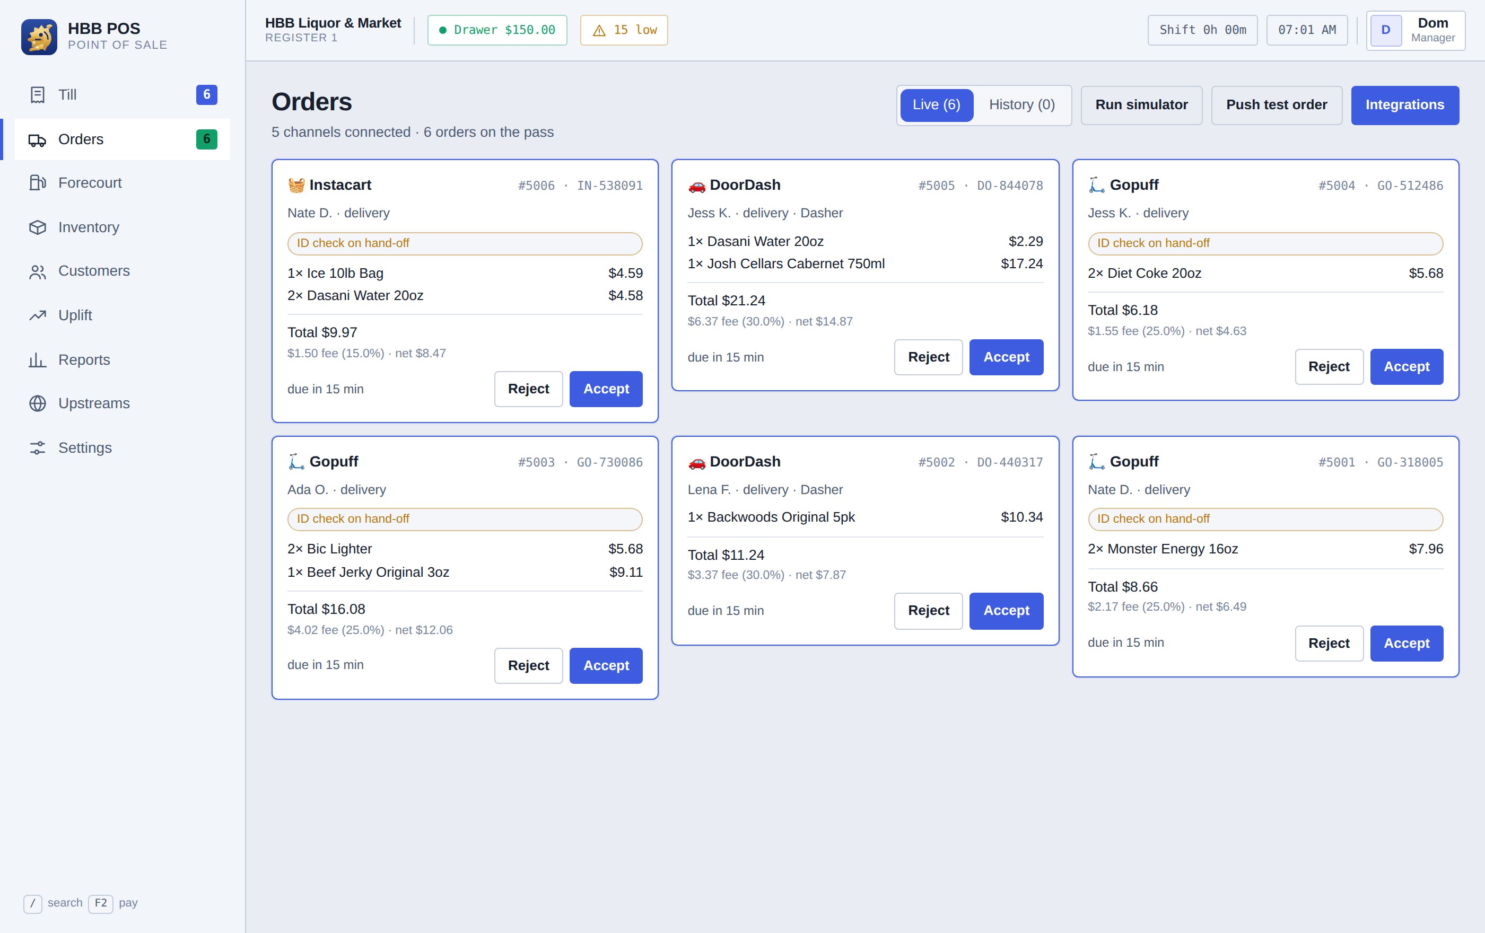This screenshot has width=1485, height=933.
Task: Accept Gopuff order #5004
Action: coord(1406,367)
